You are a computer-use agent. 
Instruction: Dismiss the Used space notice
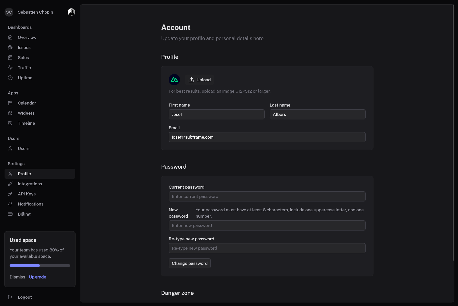(x=17, y=277)
